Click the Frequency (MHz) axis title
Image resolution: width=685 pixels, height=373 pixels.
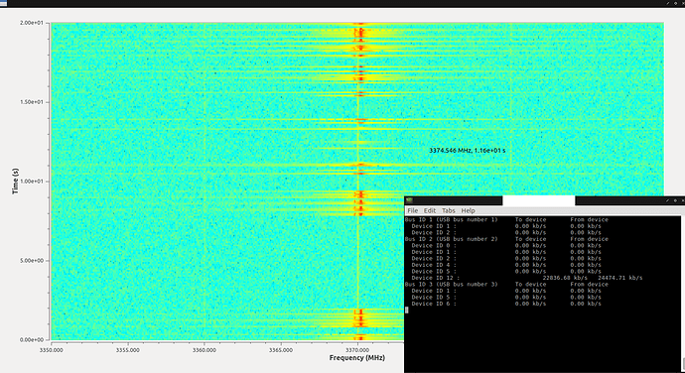pos(357,358)
